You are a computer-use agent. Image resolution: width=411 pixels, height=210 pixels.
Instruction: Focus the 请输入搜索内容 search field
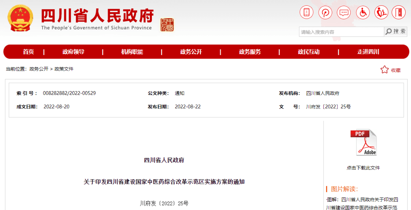click(341, 32)
